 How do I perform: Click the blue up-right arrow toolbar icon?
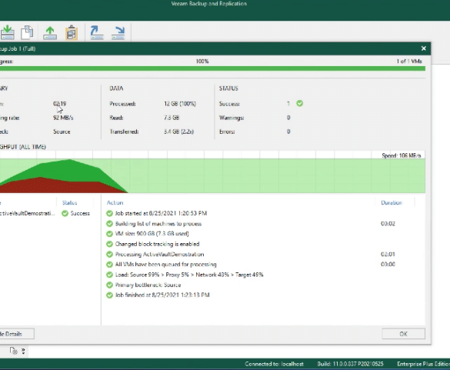coord(97,33)
